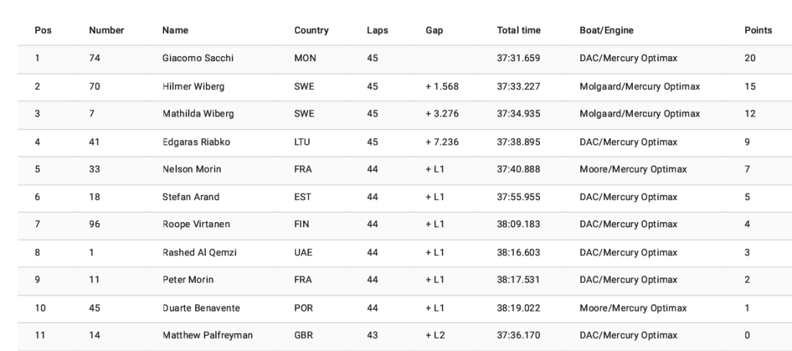
Task: Click Roope Virtanen's name
Action: 195,224
